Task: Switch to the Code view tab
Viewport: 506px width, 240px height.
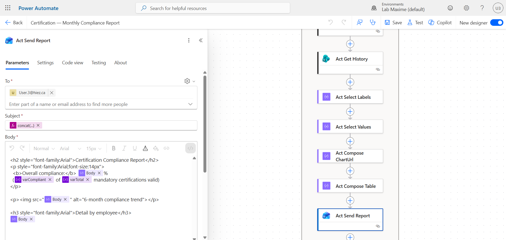Action: 72,63
